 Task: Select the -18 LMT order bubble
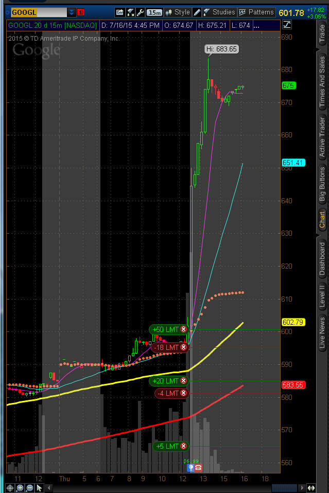(170, 347)
